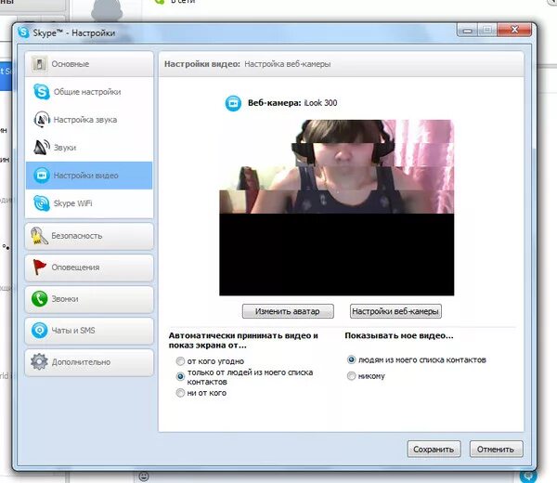Screen dimensions: 557x483
Task: Click the webcam icon beside Веб-камера label
Action: [x=233, y=103]
